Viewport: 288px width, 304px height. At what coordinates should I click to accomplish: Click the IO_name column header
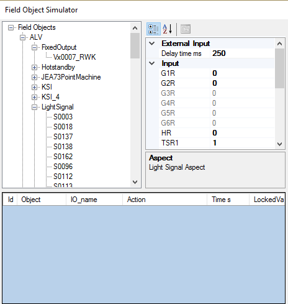pyautogui.click(x=94, y=200)
